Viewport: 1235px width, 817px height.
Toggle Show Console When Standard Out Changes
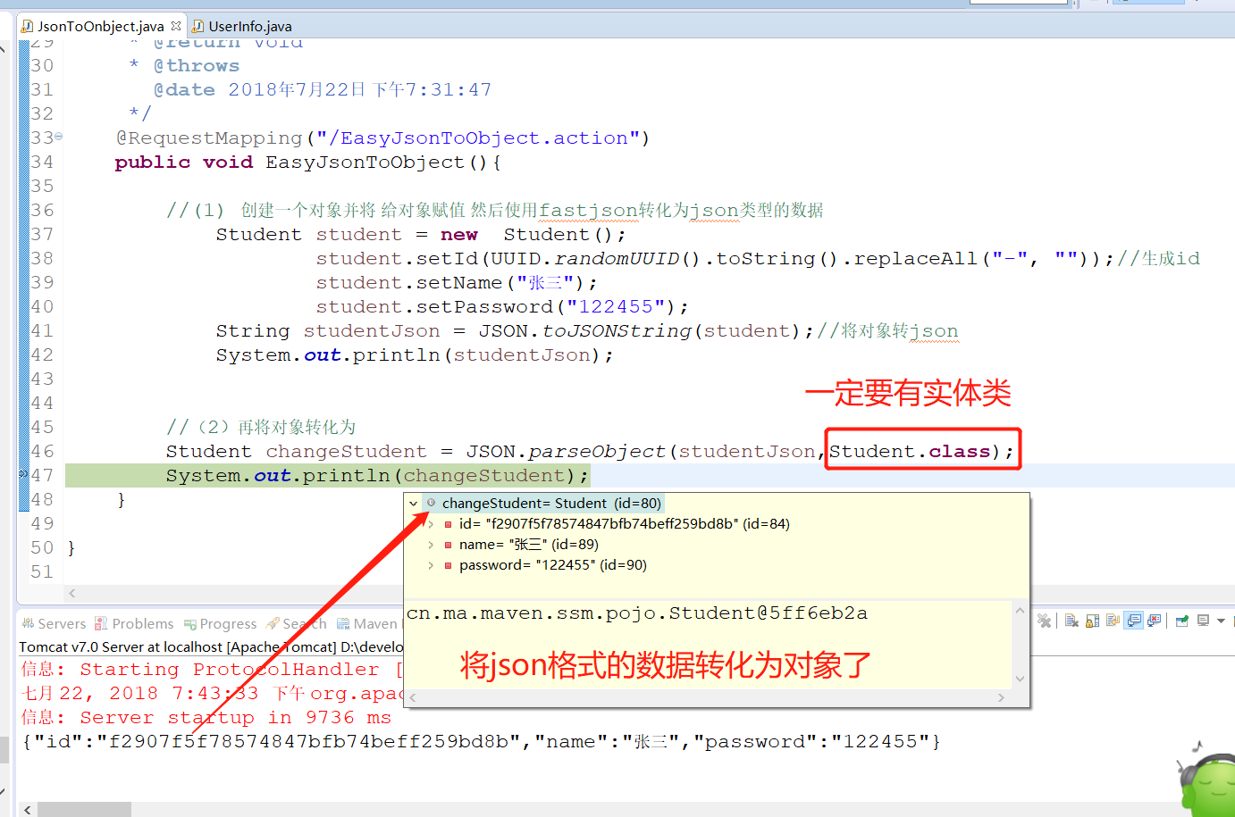click(1133, 621)
